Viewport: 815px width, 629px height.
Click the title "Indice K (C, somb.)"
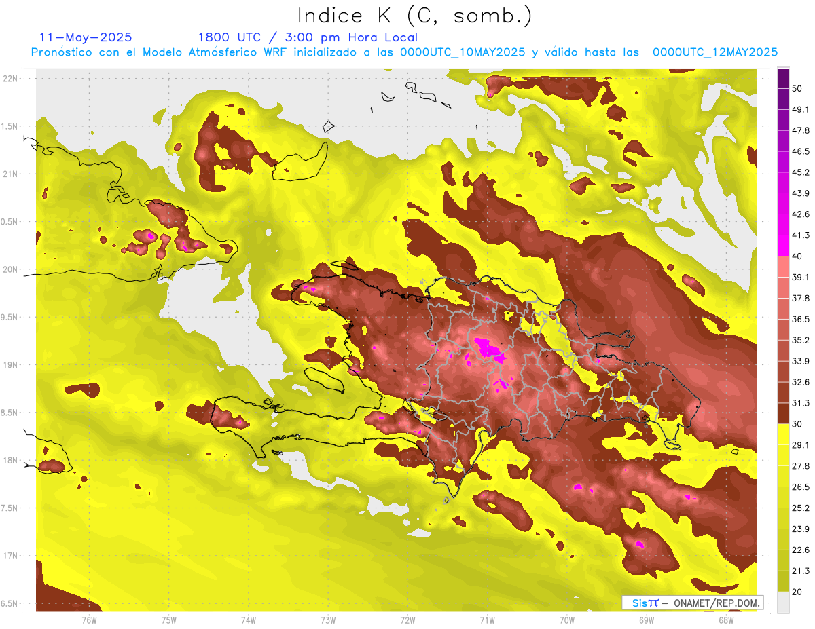[415, 16]
